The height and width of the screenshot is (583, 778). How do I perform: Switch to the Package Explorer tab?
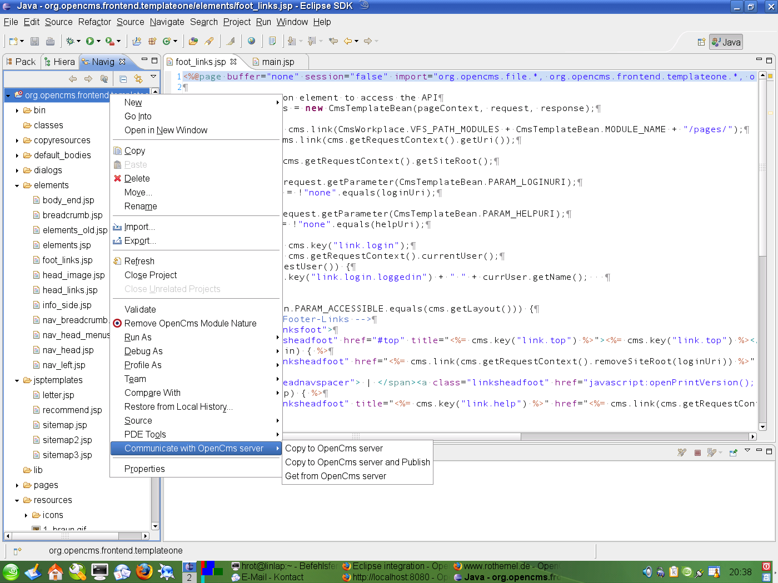point(21,62)
